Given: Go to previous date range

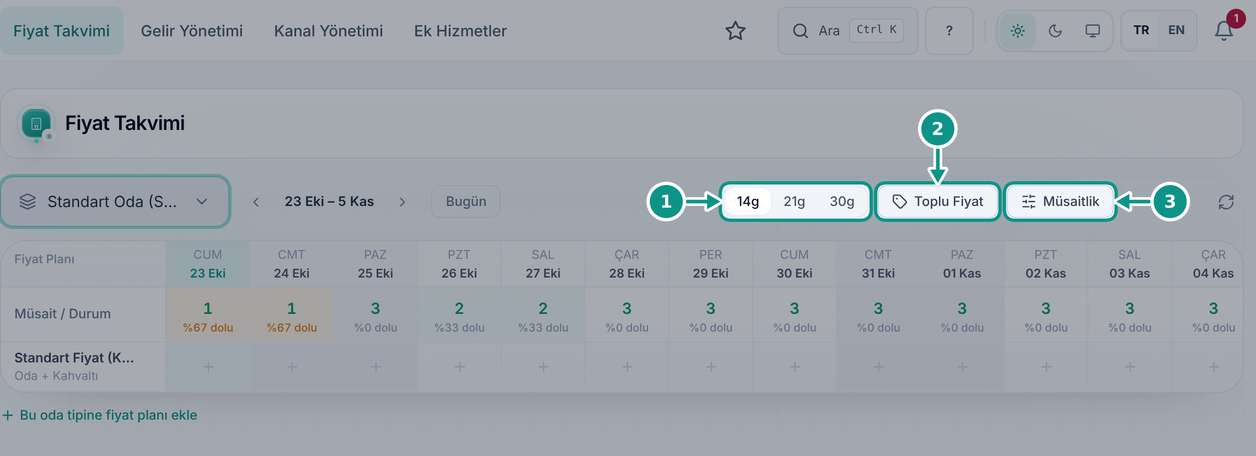Looking at the screenshot, I should click(x=256, y=202).
